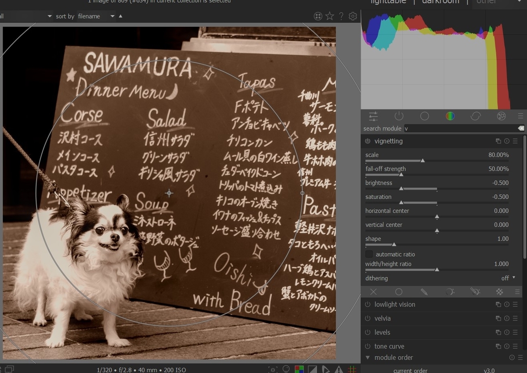The width and height of the screenshot is (527, 373).
Task: Show base modules circle tab
Action: pos(424,116)
